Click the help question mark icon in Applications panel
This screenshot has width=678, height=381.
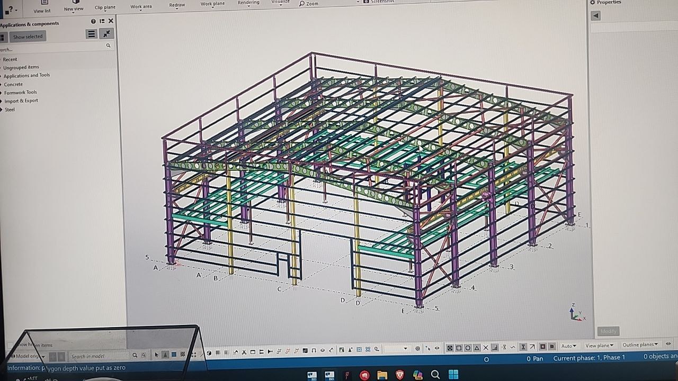(x=93, y=21)
